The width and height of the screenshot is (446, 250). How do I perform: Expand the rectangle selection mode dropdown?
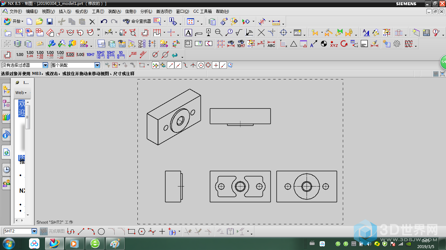[148, 65]
